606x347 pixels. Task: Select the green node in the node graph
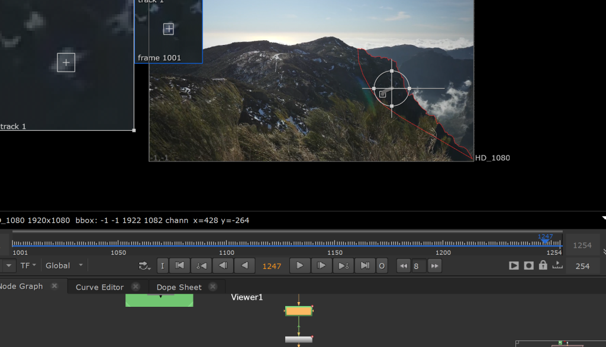coord(159,300)
